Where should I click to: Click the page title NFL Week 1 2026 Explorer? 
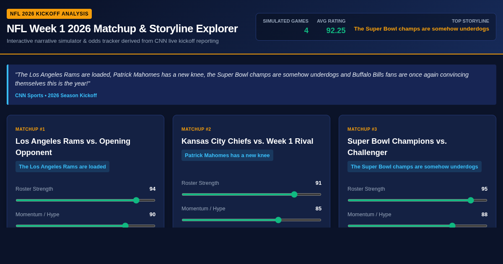(x=122, y=28)
